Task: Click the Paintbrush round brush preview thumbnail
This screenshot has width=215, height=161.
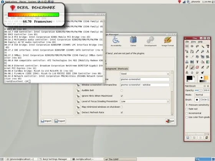Action: 197,100
